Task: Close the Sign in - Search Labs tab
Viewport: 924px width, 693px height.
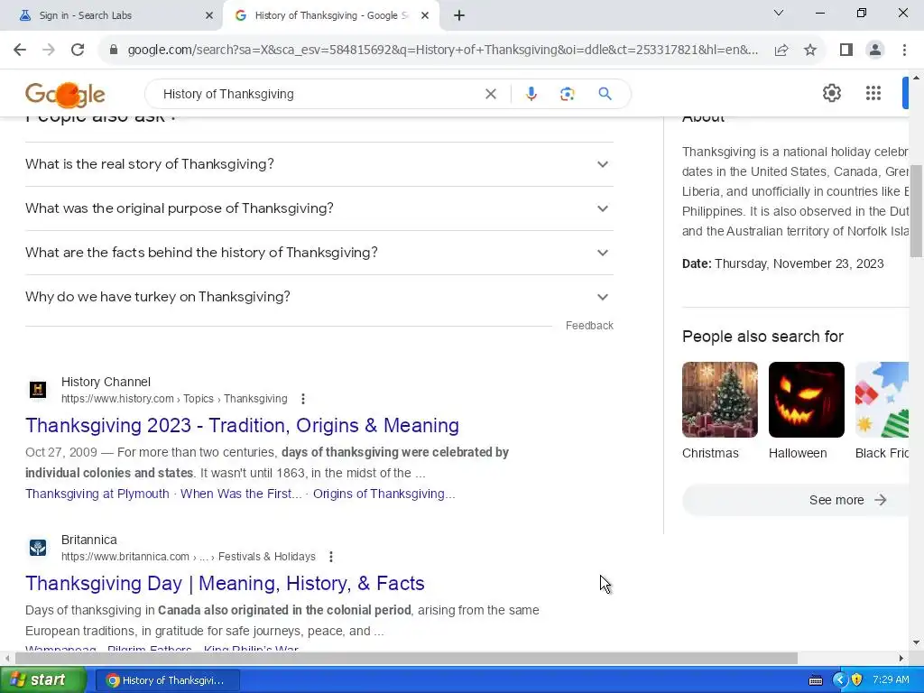Action: click(x=209, y=16)
